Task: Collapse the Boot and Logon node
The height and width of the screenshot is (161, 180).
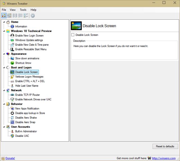Action: [x=4, y=68]
